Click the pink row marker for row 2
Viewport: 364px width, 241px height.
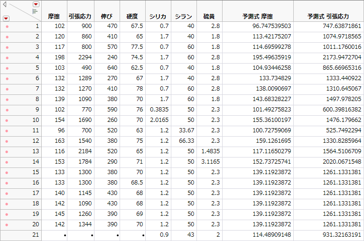[7, 37]
